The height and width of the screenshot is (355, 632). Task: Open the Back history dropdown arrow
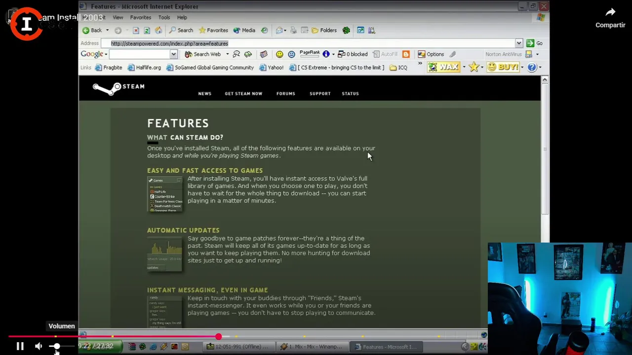click(107, 31)
